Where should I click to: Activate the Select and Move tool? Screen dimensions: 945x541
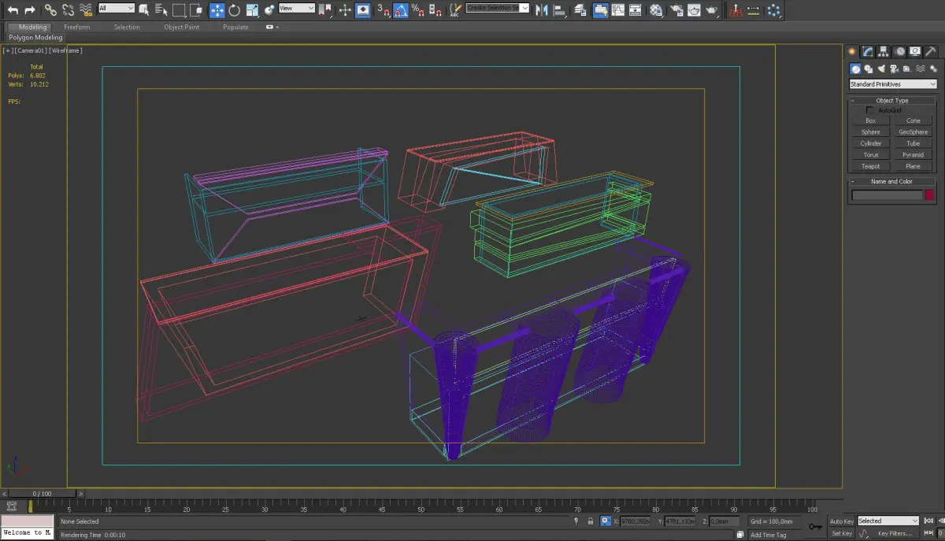tap(217, 10)
